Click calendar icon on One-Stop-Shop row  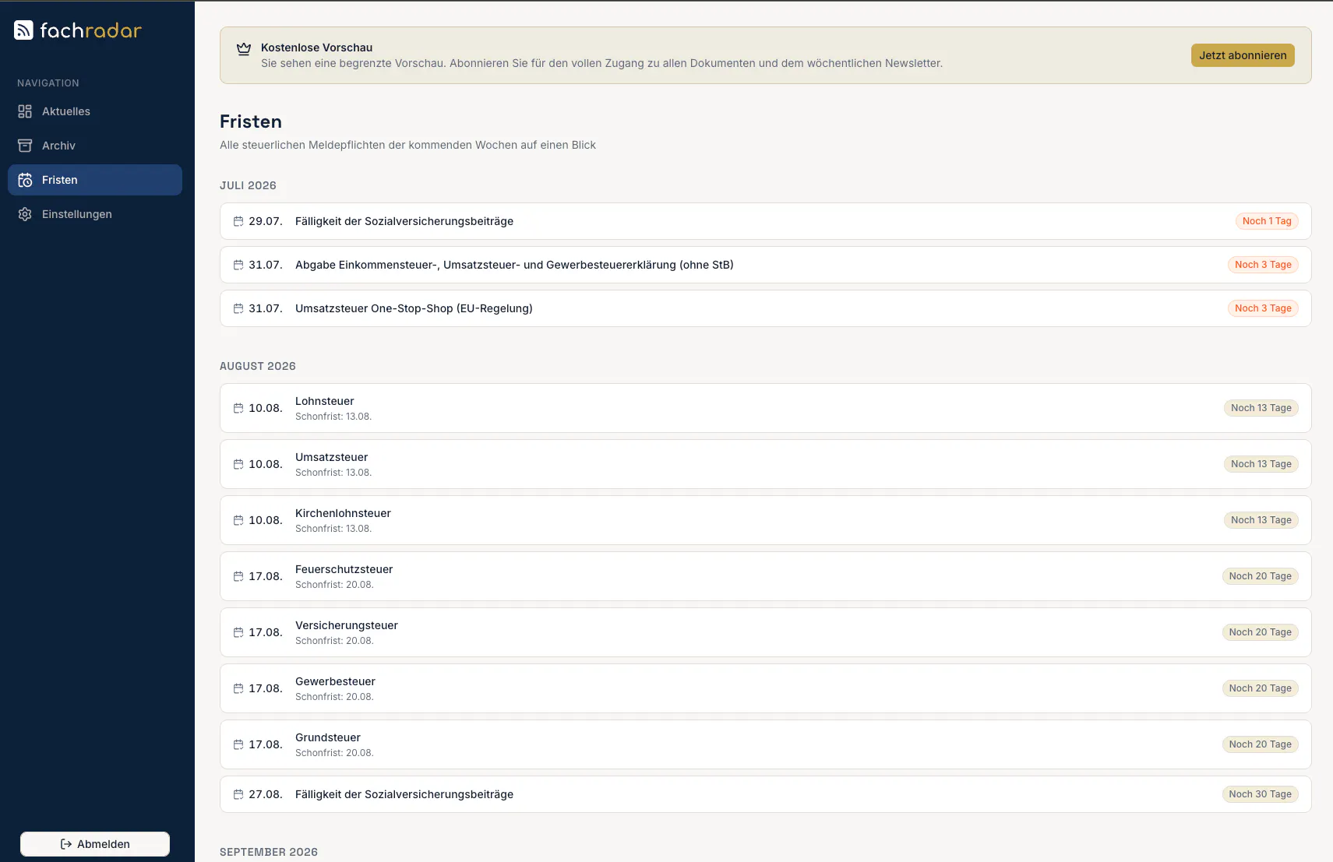pos(238,308)
